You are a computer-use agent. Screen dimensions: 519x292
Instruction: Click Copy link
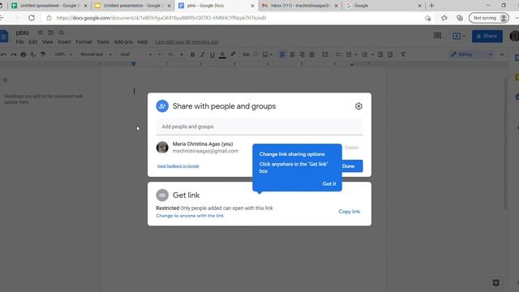[350, 212]
